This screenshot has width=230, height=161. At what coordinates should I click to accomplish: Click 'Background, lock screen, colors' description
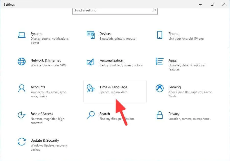point(121,65)
